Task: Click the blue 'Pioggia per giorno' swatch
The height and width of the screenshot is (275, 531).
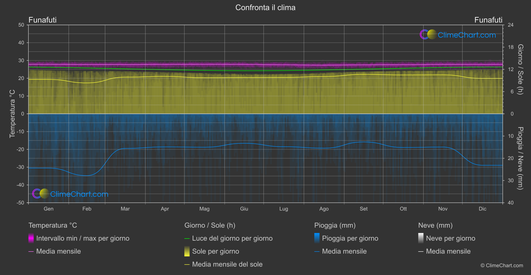Action: point(317,238)
